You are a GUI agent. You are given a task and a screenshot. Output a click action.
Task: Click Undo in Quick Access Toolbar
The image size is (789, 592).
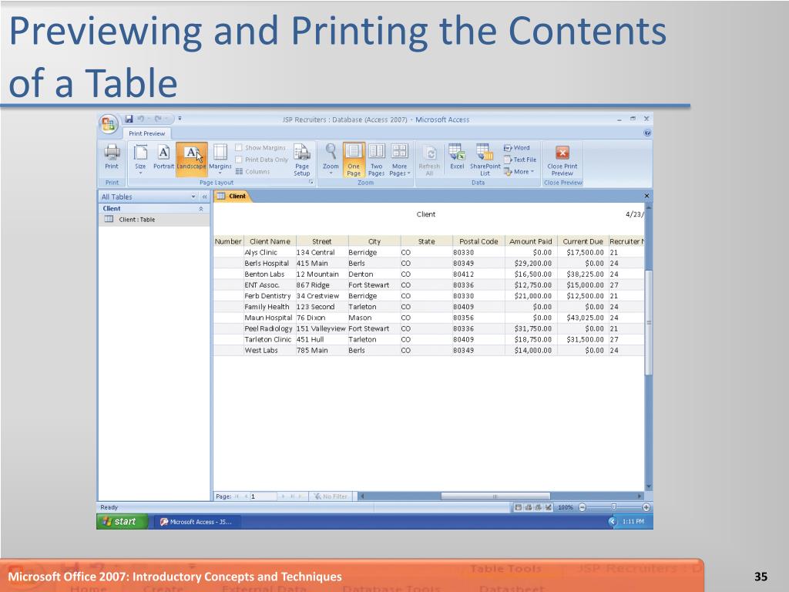(142, 119)
